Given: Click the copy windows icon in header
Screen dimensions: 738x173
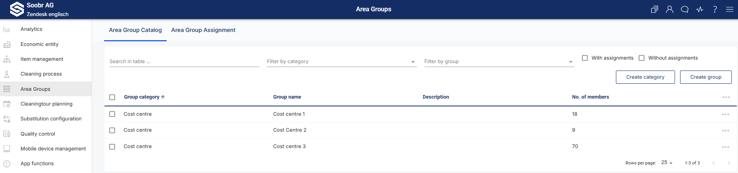Looking at the screenshot, I should 654,9.
